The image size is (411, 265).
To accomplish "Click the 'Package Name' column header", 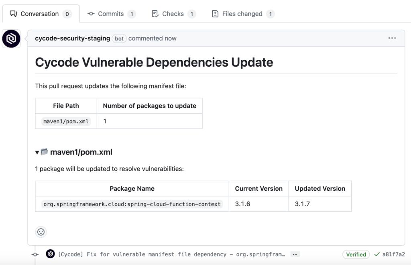I will (132, 188).
